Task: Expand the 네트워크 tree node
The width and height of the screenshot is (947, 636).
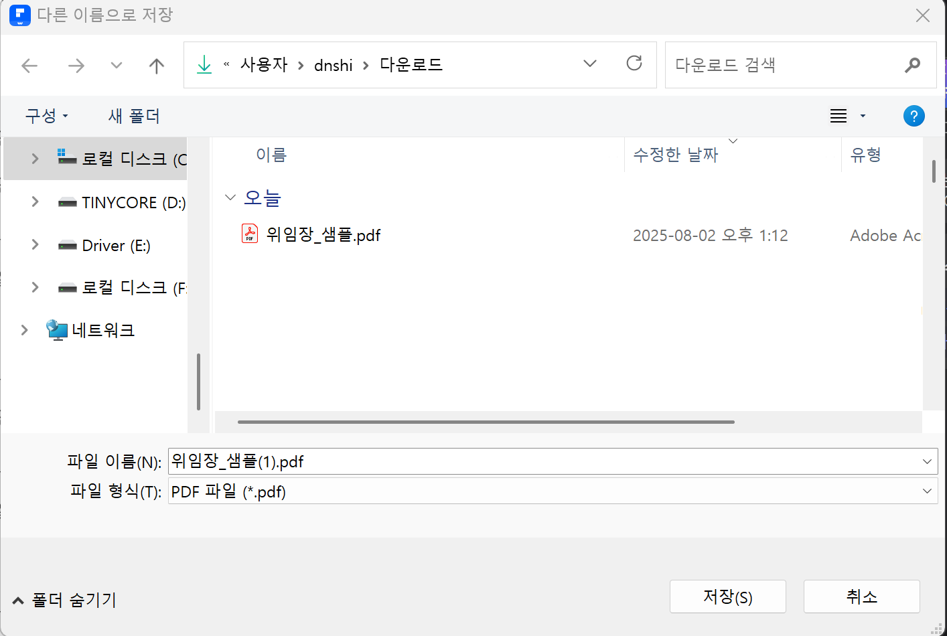Action: [25, 330]
